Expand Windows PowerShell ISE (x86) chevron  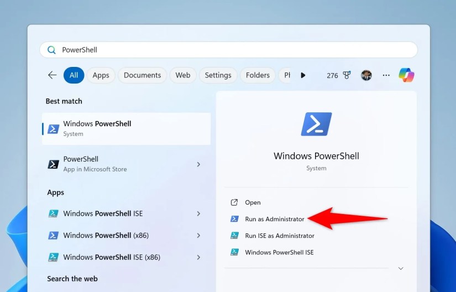[198, 257]
